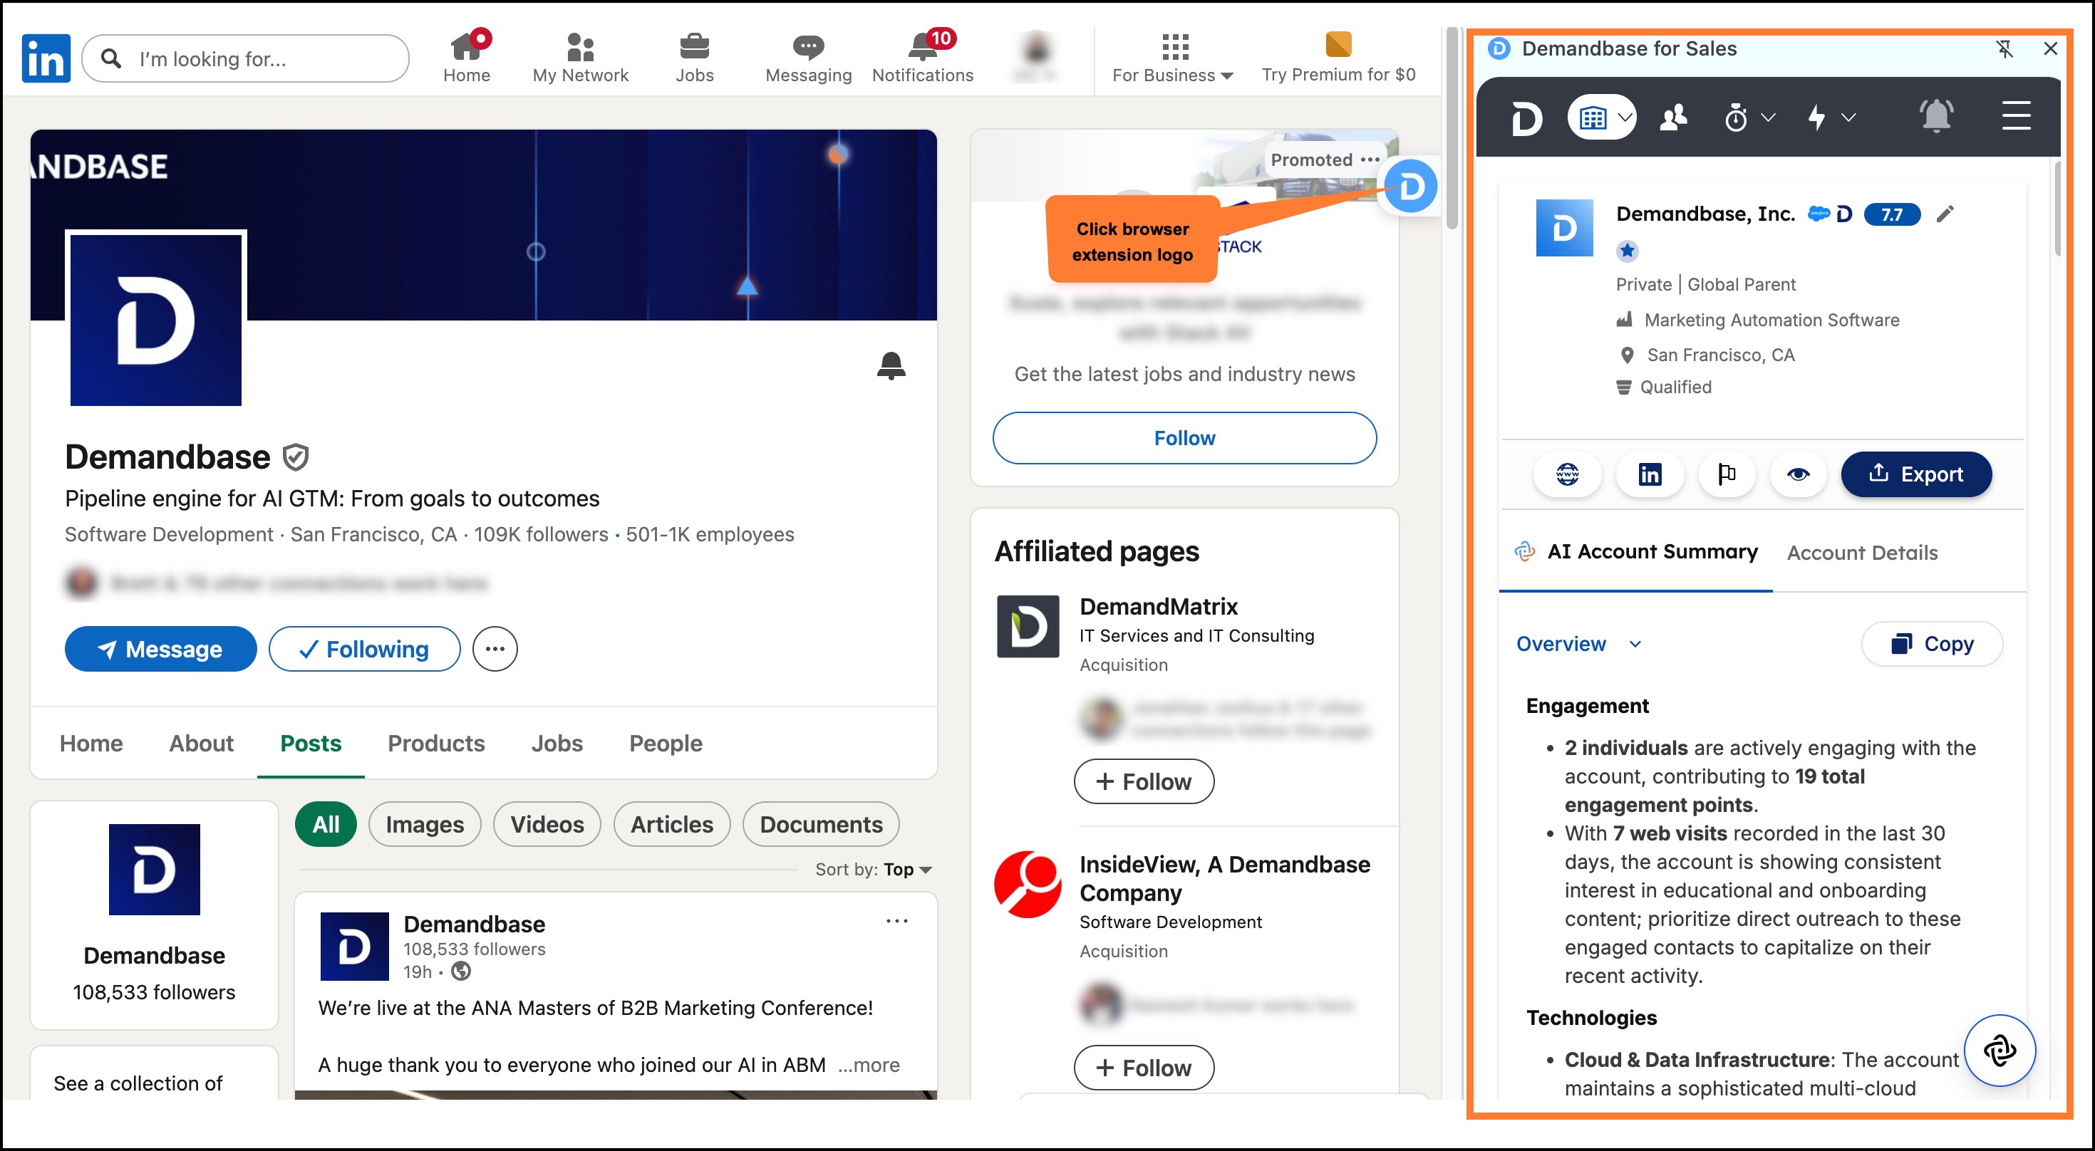Click Export in the Demandbase panel

tap(1916, 474)
